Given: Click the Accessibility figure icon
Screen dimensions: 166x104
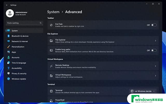Looking at the screenshot, I should [x=9, y=68].
